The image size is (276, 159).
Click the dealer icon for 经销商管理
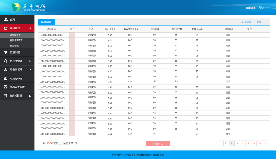(x=6, y=69)
